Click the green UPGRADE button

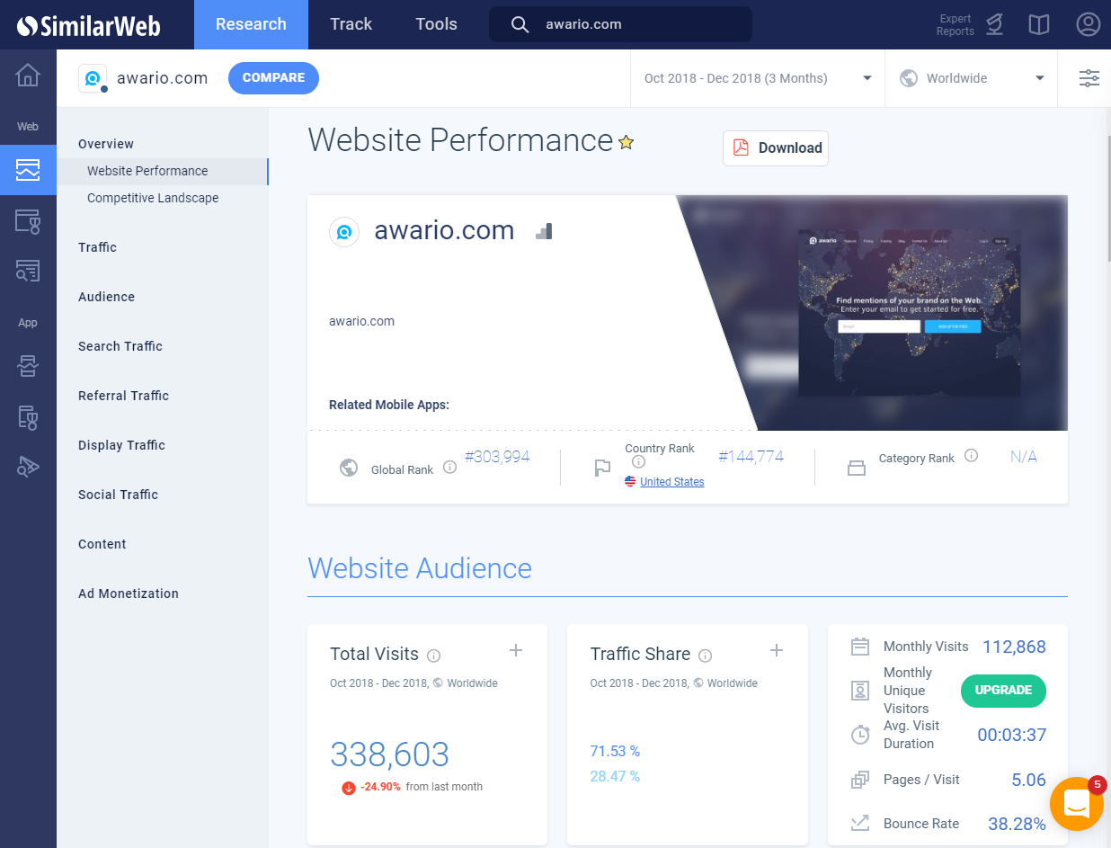click(x=1003, y=691)
